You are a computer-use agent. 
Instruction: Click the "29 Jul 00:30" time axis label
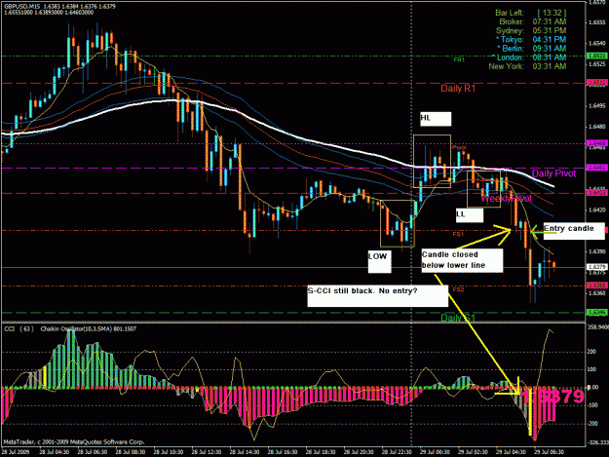pyautogui.click(x=435, y=452)
